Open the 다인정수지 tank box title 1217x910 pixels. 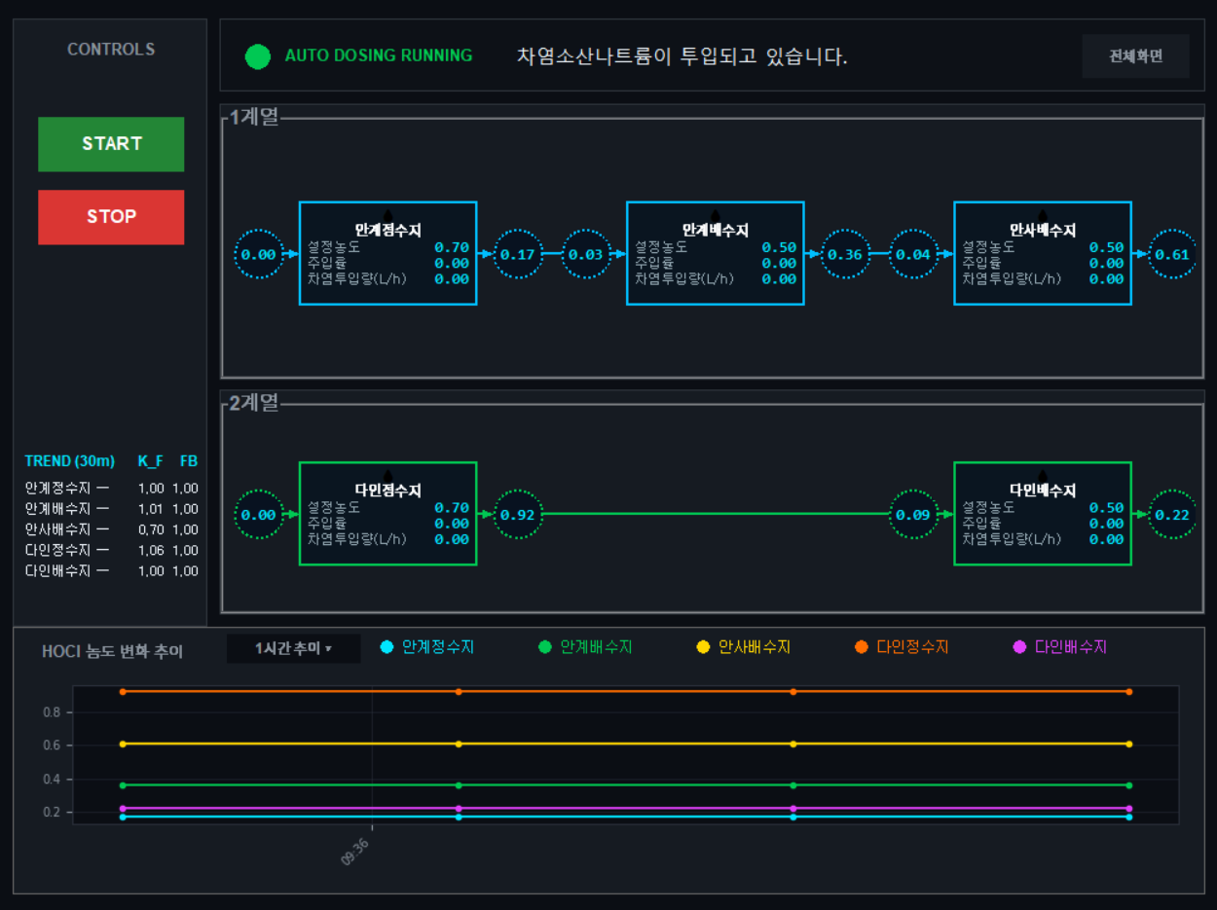(387, 491)
